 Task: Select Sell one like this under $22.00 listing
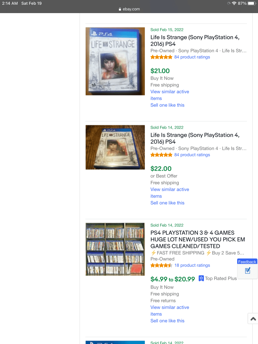167,203
